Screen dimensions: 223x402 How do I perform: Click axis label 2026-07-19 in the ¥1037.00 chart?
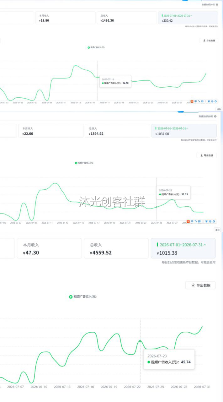pyautogui.click(x=109, y=223)
